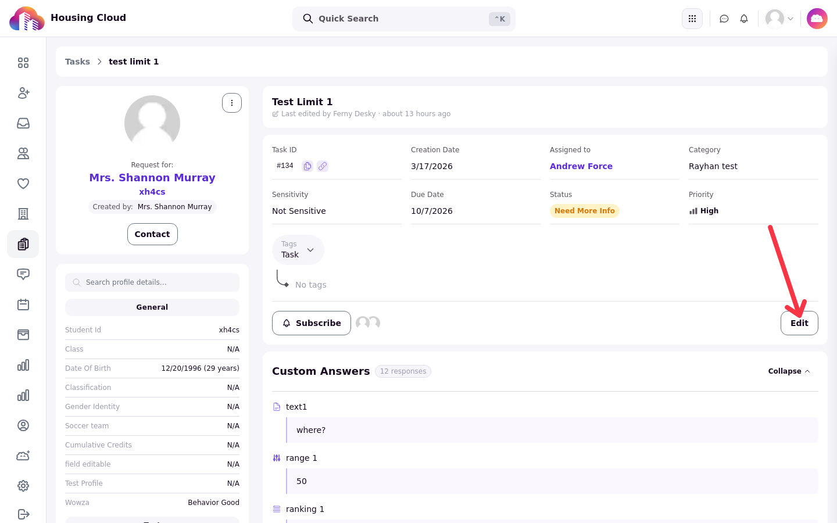Open the inbox tray sidebar icon

click(23, 123)
